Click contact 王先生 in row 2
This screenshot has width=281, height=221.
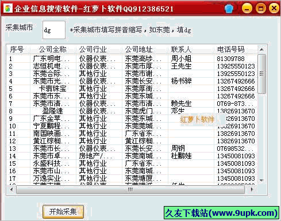(181, 66)
